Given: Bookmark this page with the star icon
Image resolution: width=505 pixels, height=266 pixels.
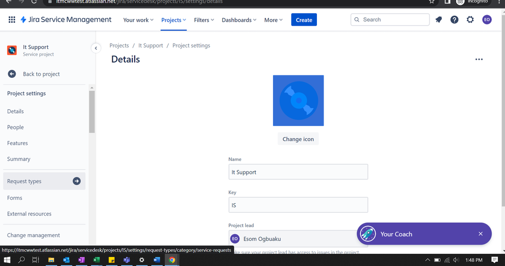Looking at the screenshot, I should click(x=432, y=2).
